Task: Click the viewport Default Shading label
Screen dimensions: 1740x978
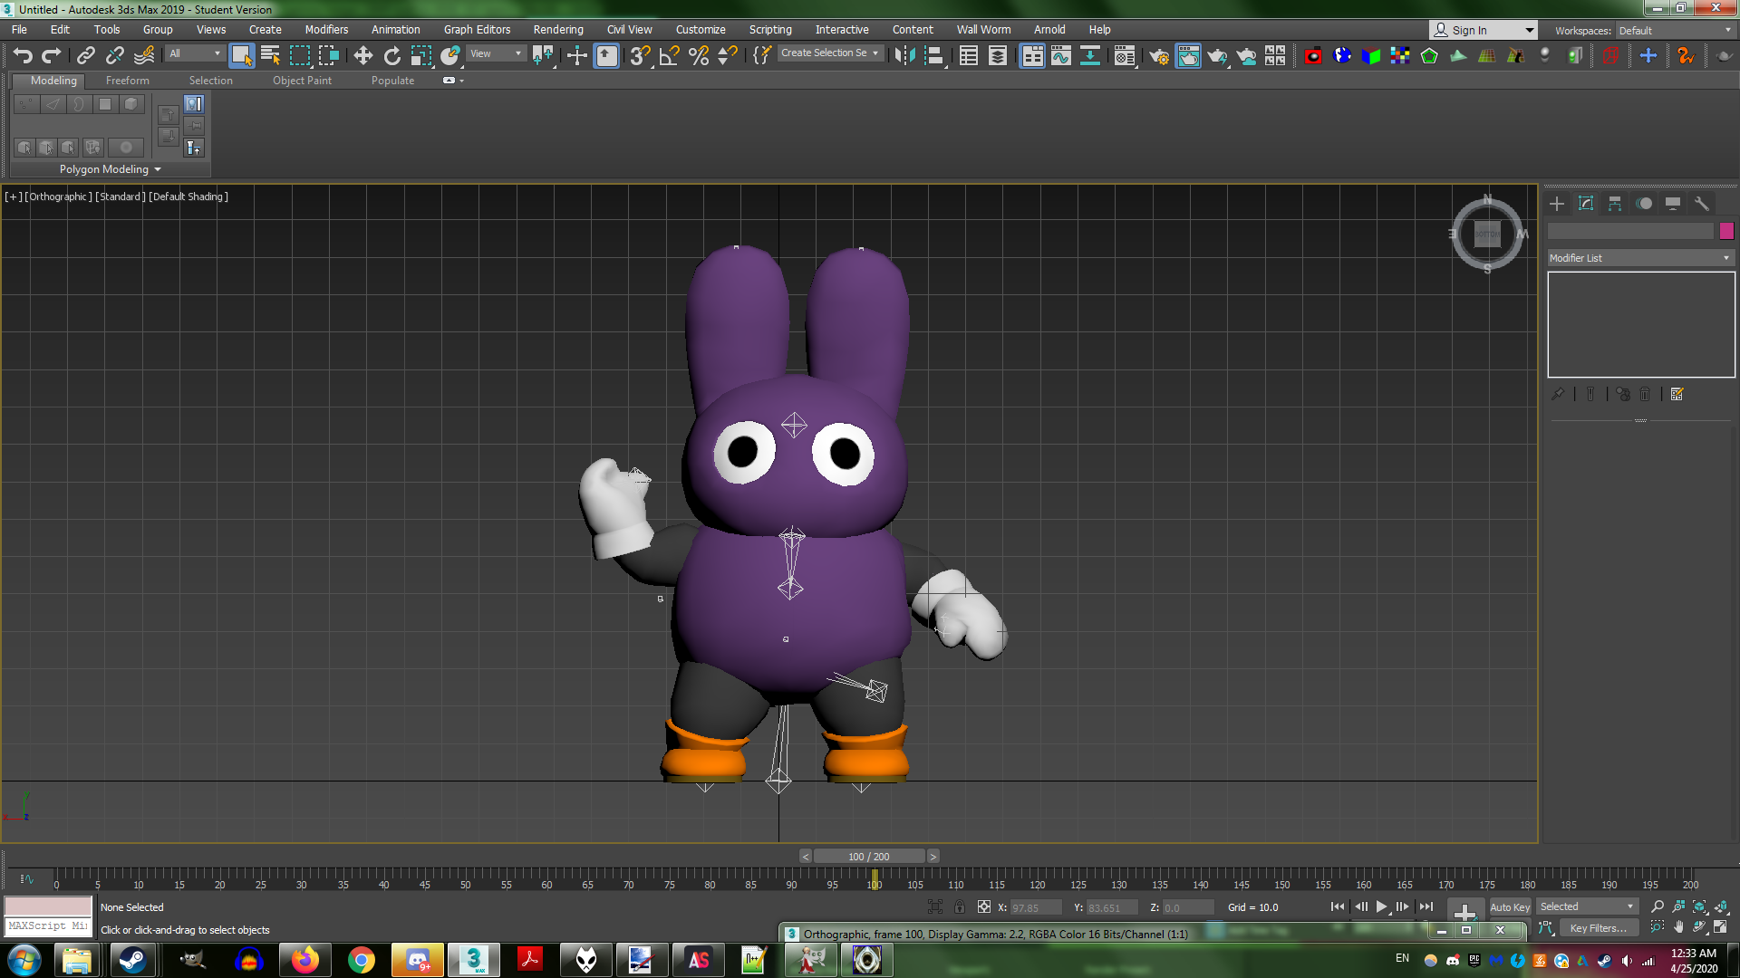Action: point(188,197)
